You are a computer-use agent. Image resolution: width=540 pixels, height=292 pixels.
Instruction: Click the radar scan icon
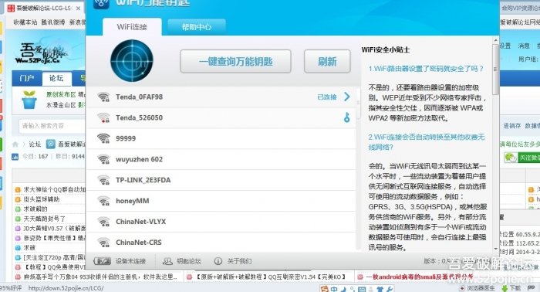click(x=132, y=61)
